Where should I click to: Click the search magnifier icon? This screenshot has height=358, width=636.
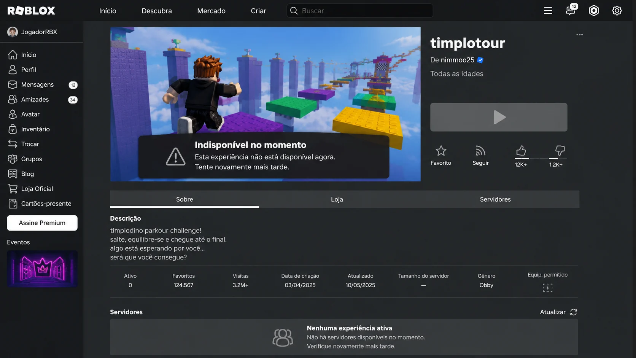294,11
